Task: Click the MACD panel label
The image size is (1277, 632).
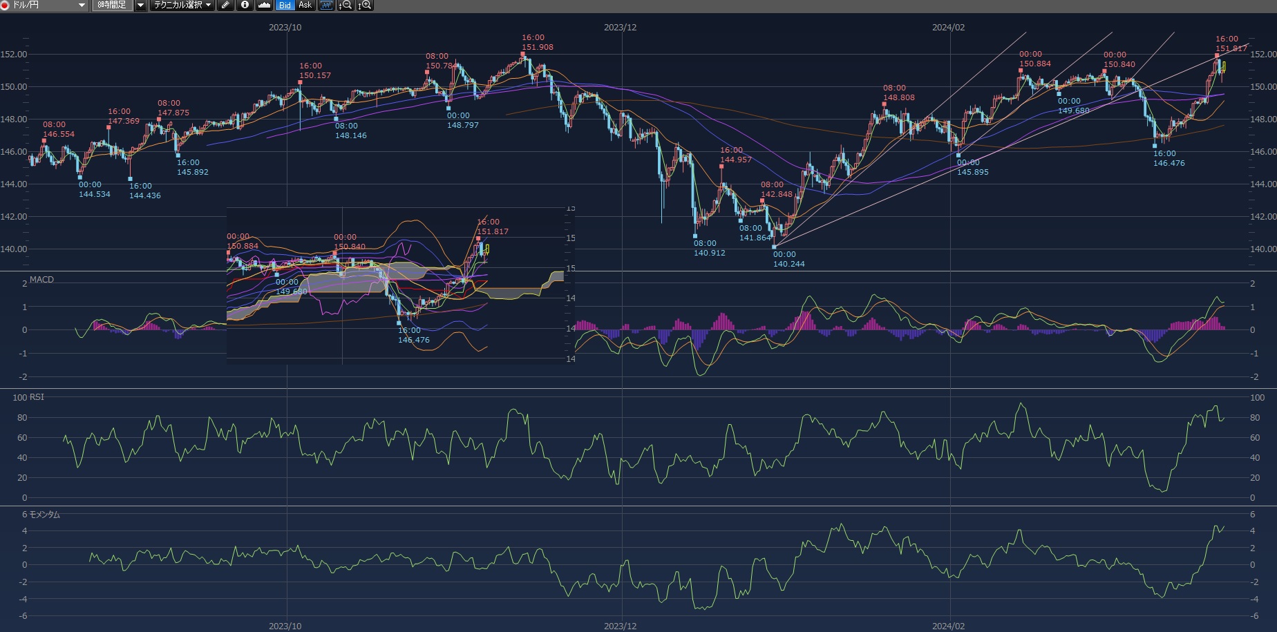Action: click(41, 280)
